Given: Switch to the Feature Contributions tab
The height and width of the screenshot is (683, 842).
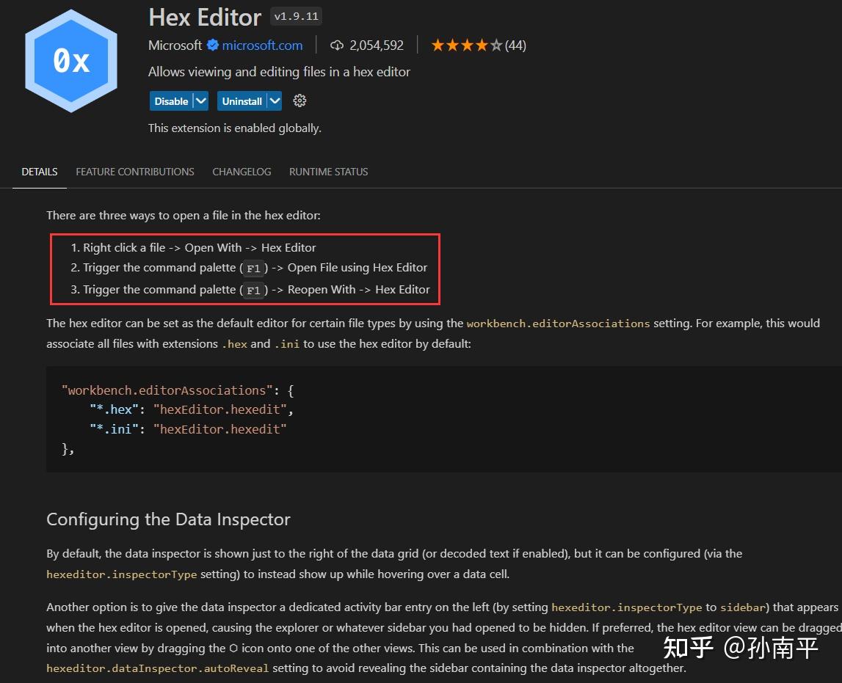Looking at the screenshot, I should (135, 172).
